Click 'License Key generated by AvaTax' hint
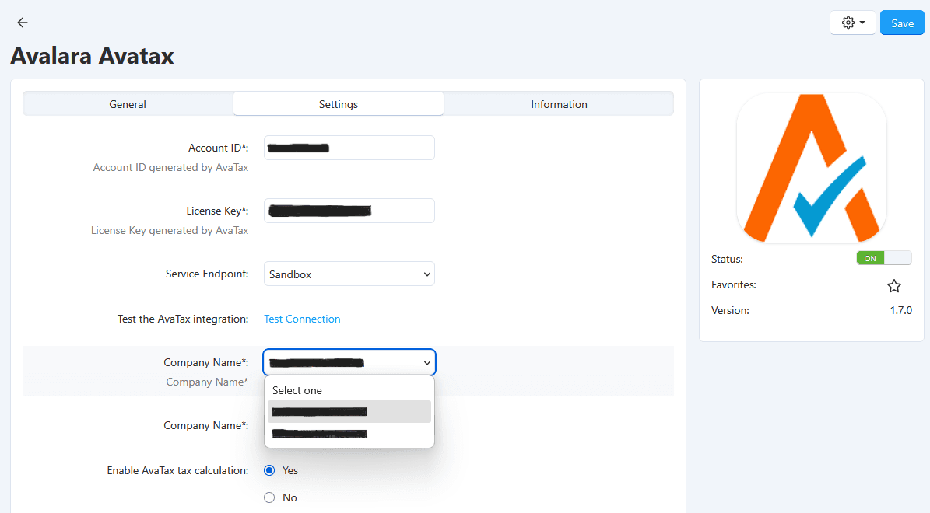930x513 pixels. 170,230
